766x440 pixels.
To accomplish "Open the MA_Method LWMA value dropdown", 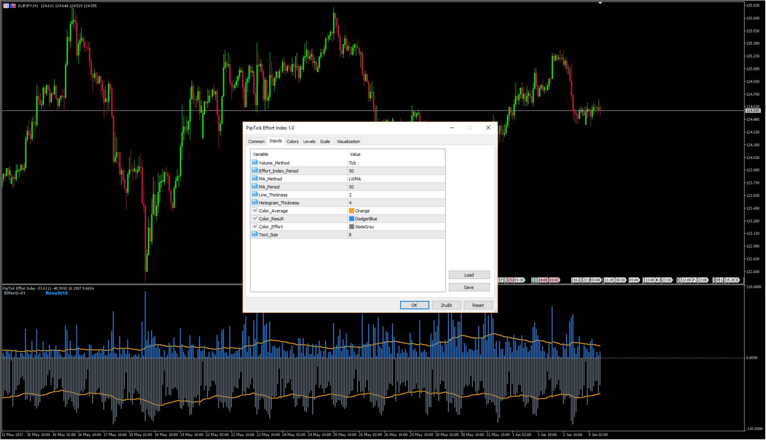I will click(396, 179).
